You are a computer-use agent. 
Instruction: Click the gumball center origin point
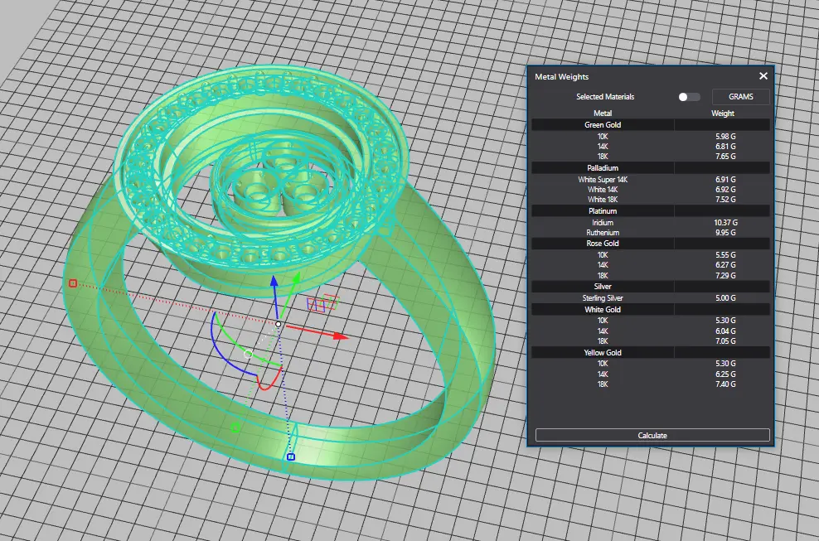[279, 324]
